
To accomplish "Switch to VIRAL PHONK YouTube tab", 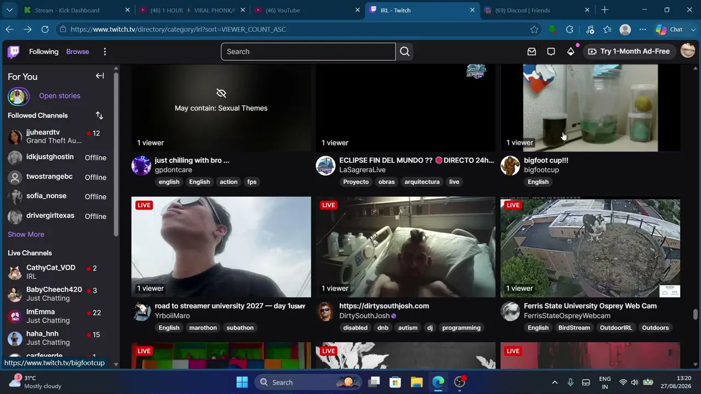I will (x=192, y=10).
